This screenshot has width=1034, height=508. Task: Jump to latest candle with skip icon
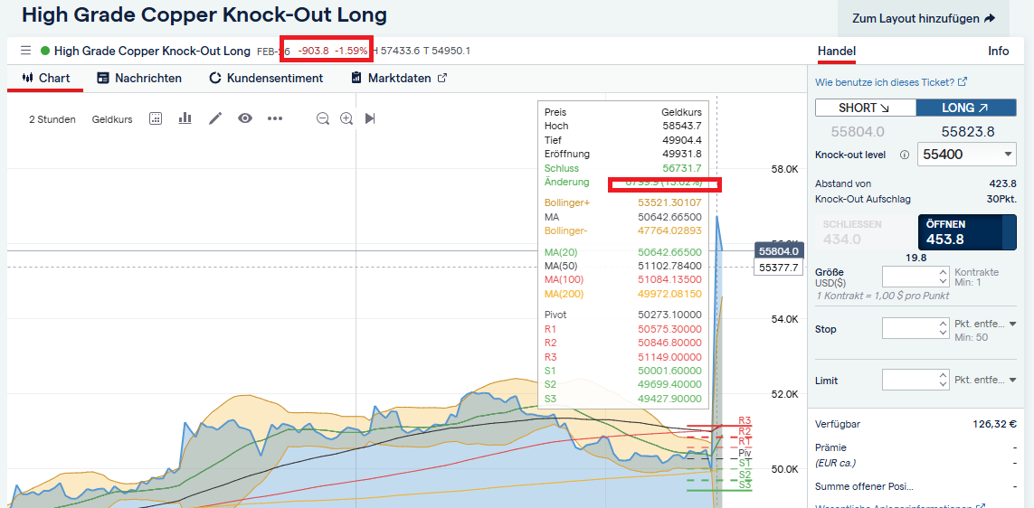tap(370, 118)
